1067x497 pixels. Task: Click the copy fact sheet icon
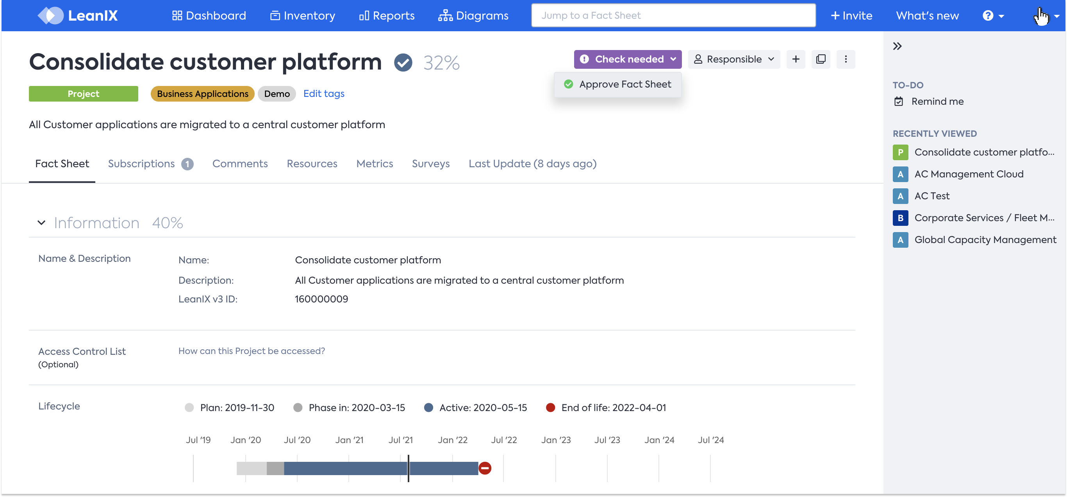pyautogui.click(x=821, y=59)
